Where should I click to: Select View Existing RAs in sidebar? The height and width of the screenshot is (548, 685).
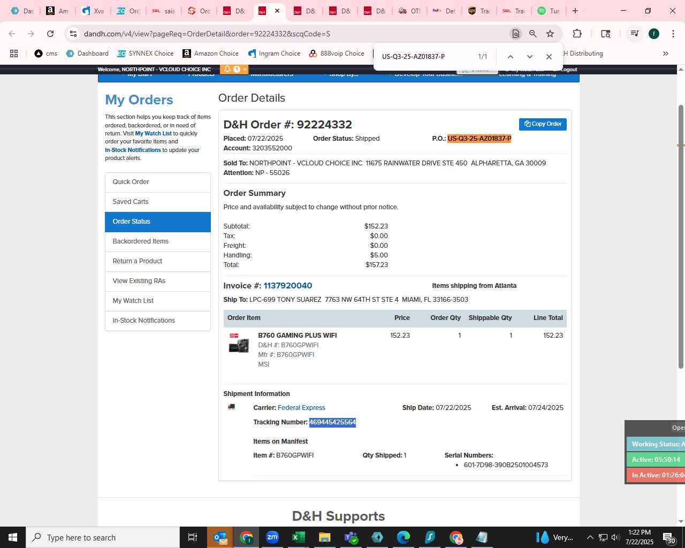[158, 281]
